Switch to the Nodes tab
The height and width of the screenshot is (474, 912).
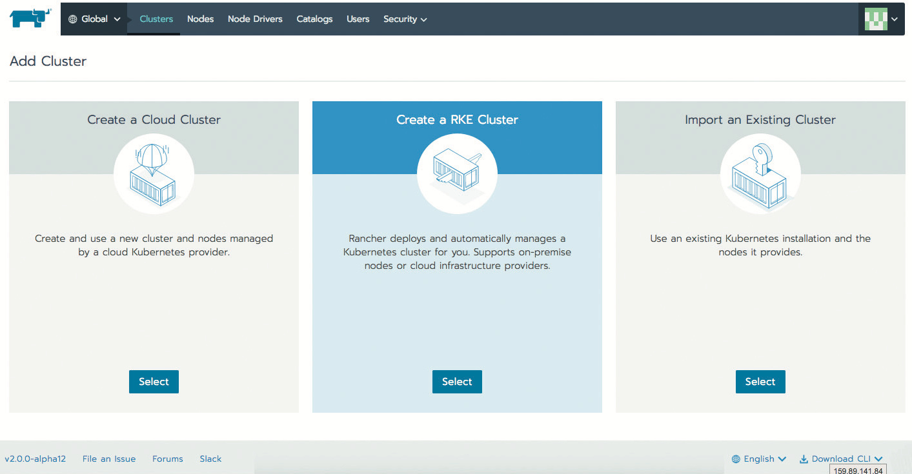(200, 19)
